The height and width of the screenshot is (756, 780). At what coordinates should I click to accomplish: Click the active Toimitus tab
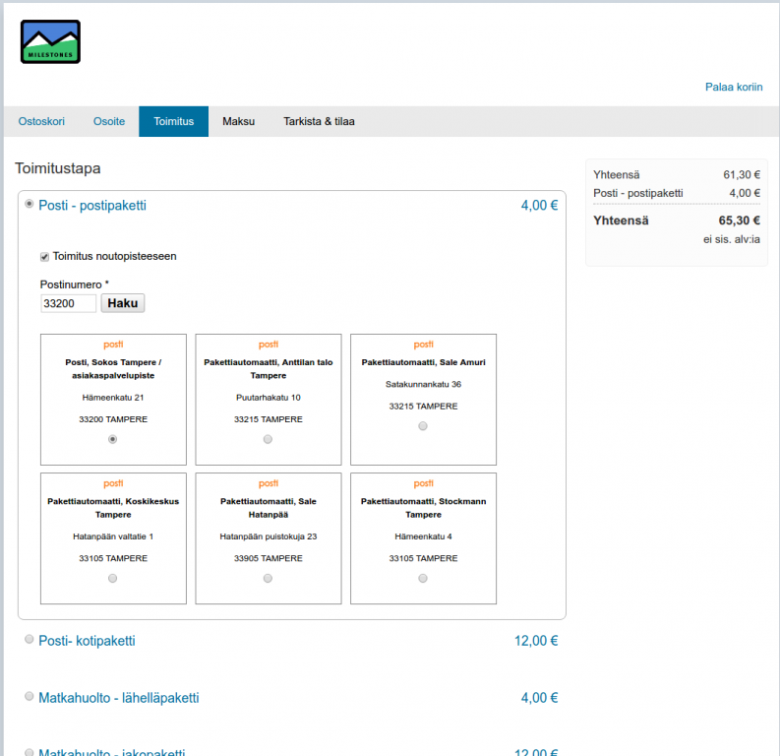(x=174, y=121)
